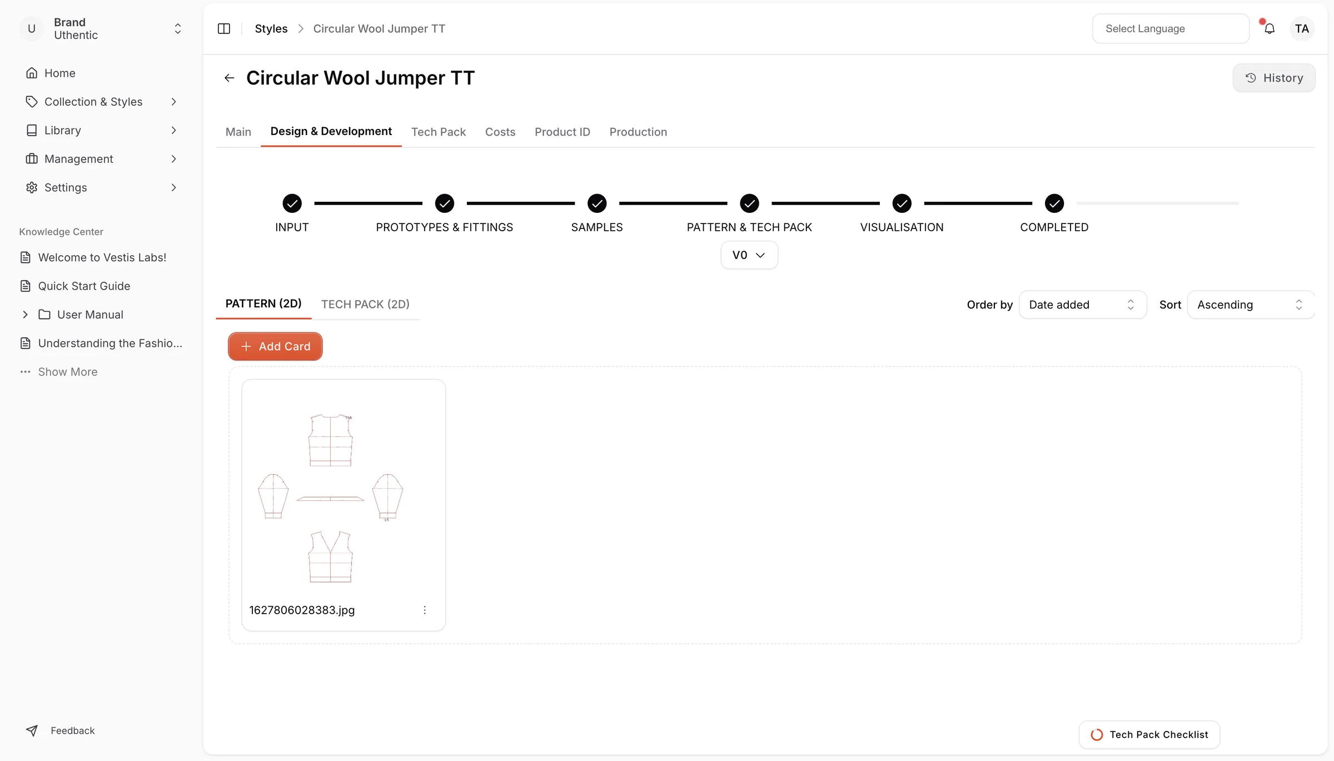Click the Add Card button
The image size is (1334, 761).
(x=275, y=346)
